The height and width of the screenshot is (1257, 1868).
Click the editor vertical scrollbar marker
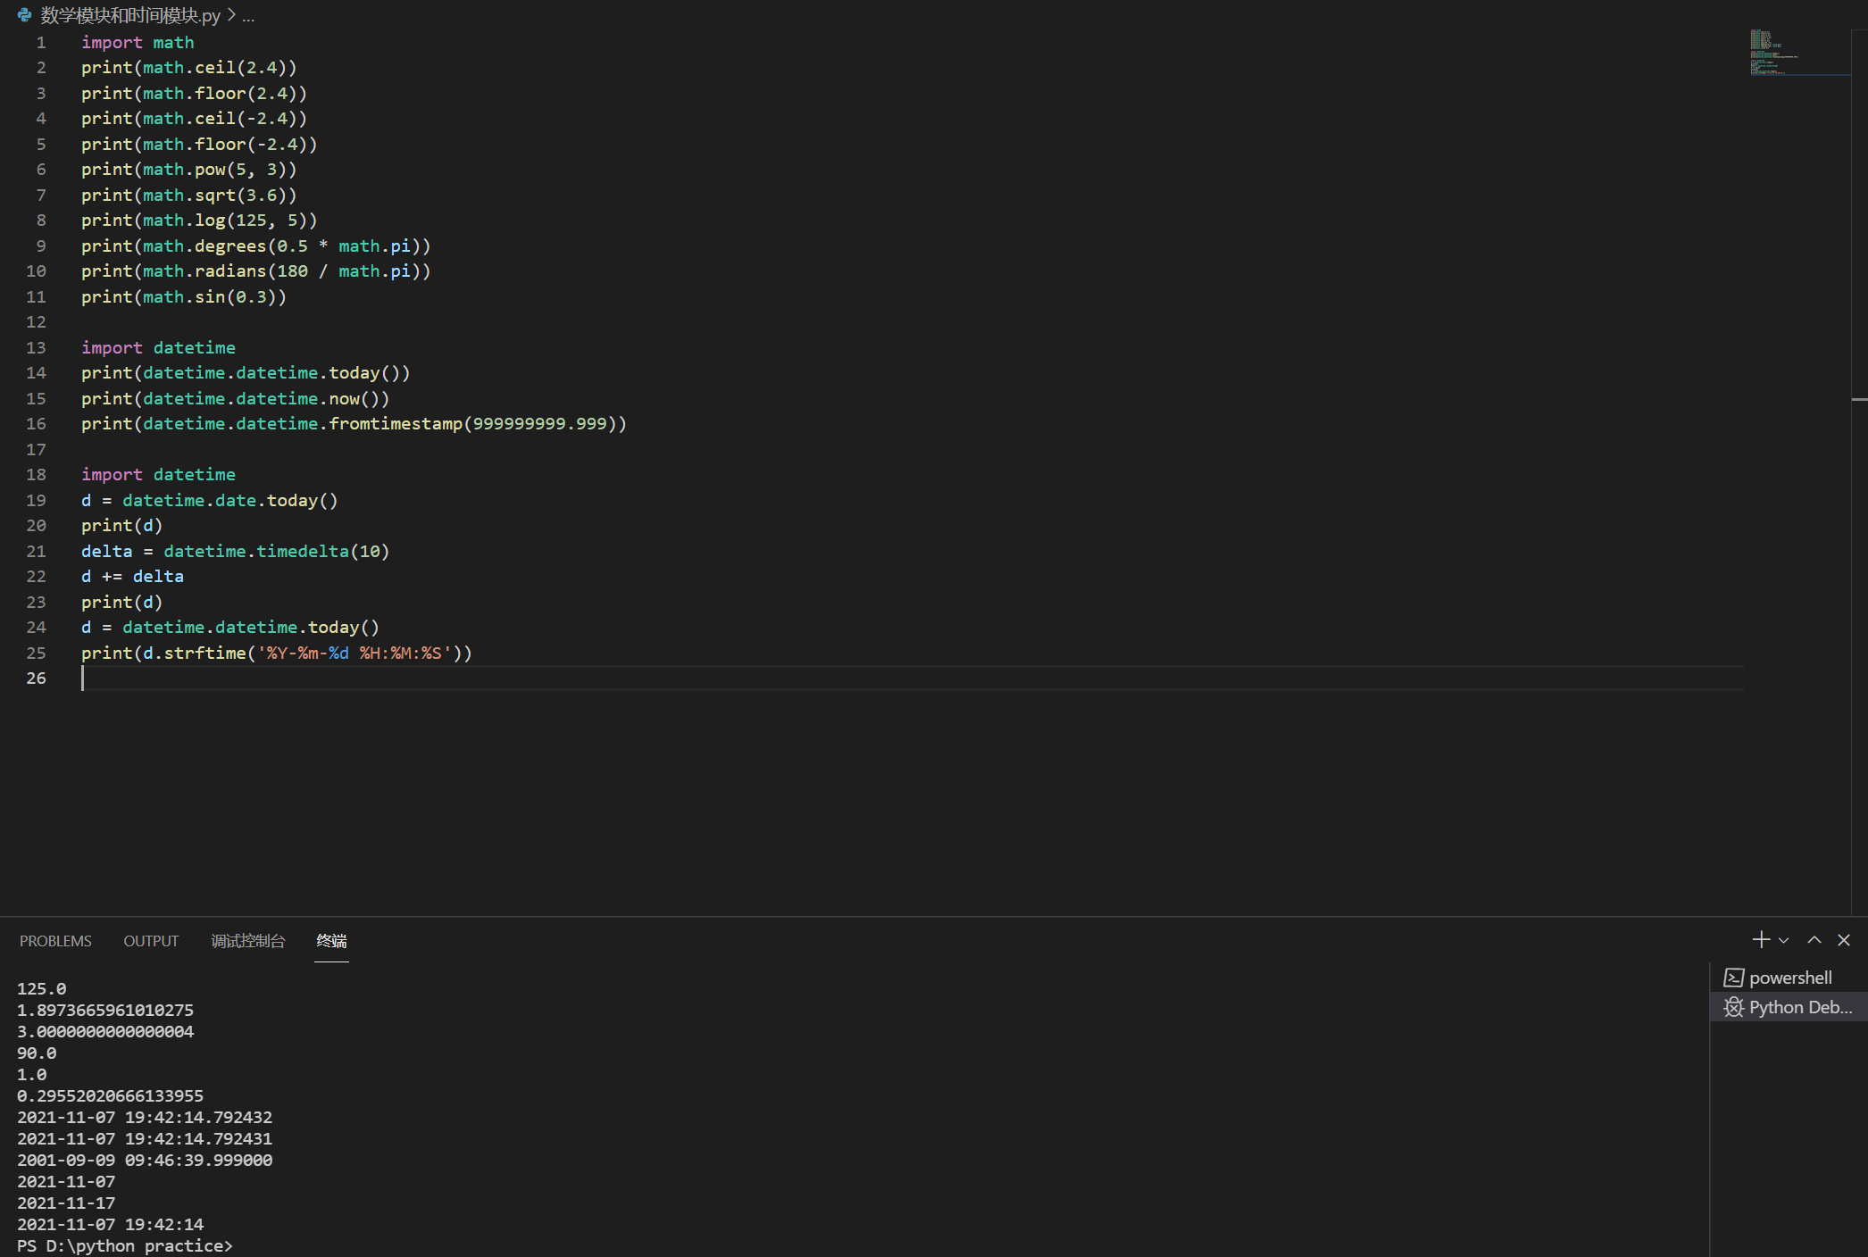1859,398
